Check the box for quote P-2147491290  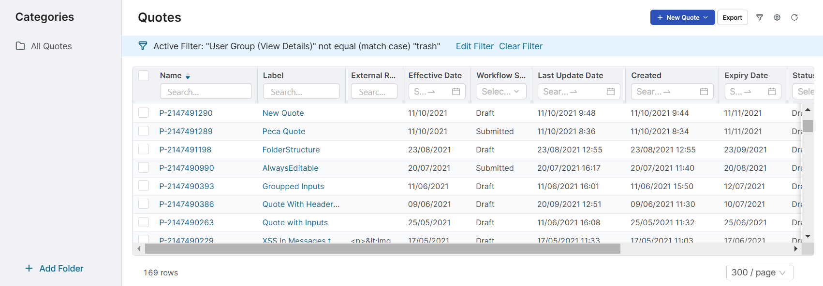pos(144,113)
